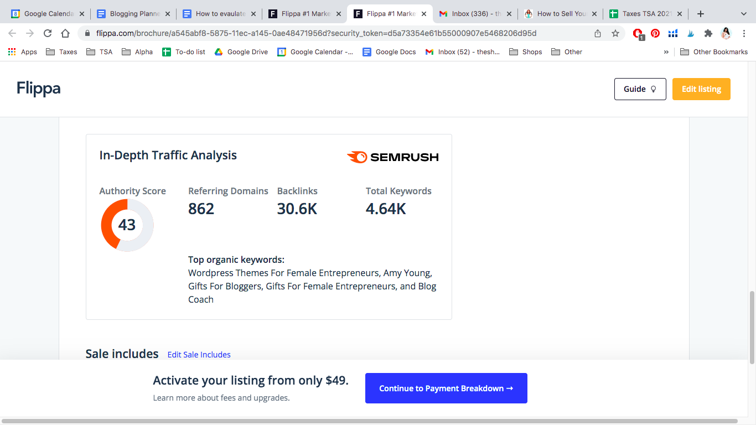The width and height of the screenshot is (756, 425).
Task: Reload the Flippa page
Action: [48, 33]
